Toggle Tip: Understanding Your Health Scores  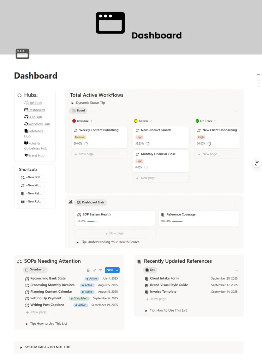(78, 242)
